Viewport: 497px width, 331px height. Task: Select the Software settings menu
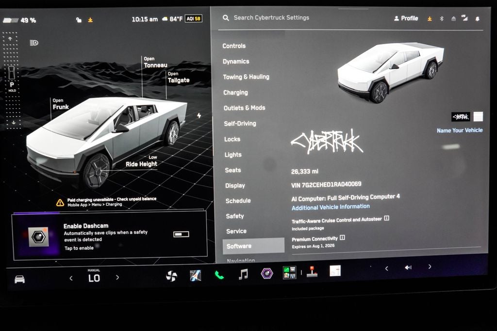coord(253,246)
